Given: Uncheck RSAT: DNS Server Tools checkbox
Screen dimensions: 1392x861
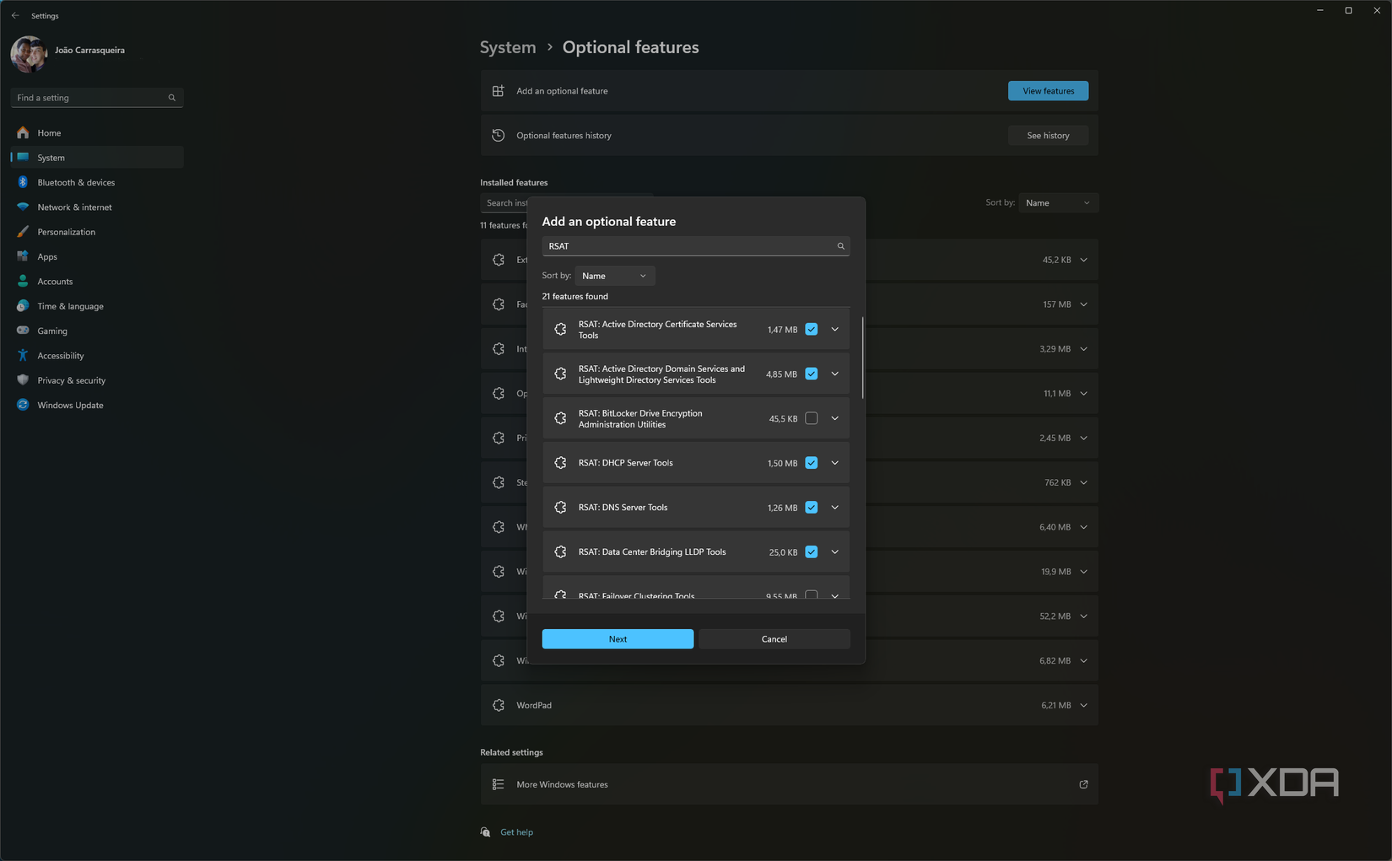Looking at the screenshot, I should pyautogui.click(x=811, y=508).
